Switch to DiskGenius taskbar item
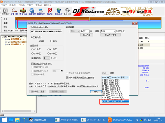This screenshot has height=123, width=165. 120,120
